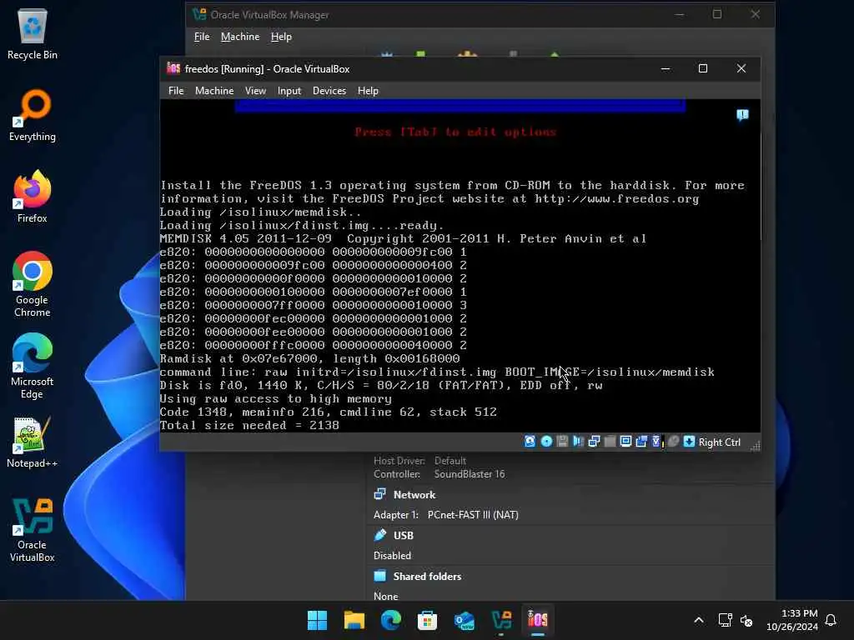
Task: Click inside the FreeDOS VM console screen
Action: pyautogui.click(x=460, y=266)
